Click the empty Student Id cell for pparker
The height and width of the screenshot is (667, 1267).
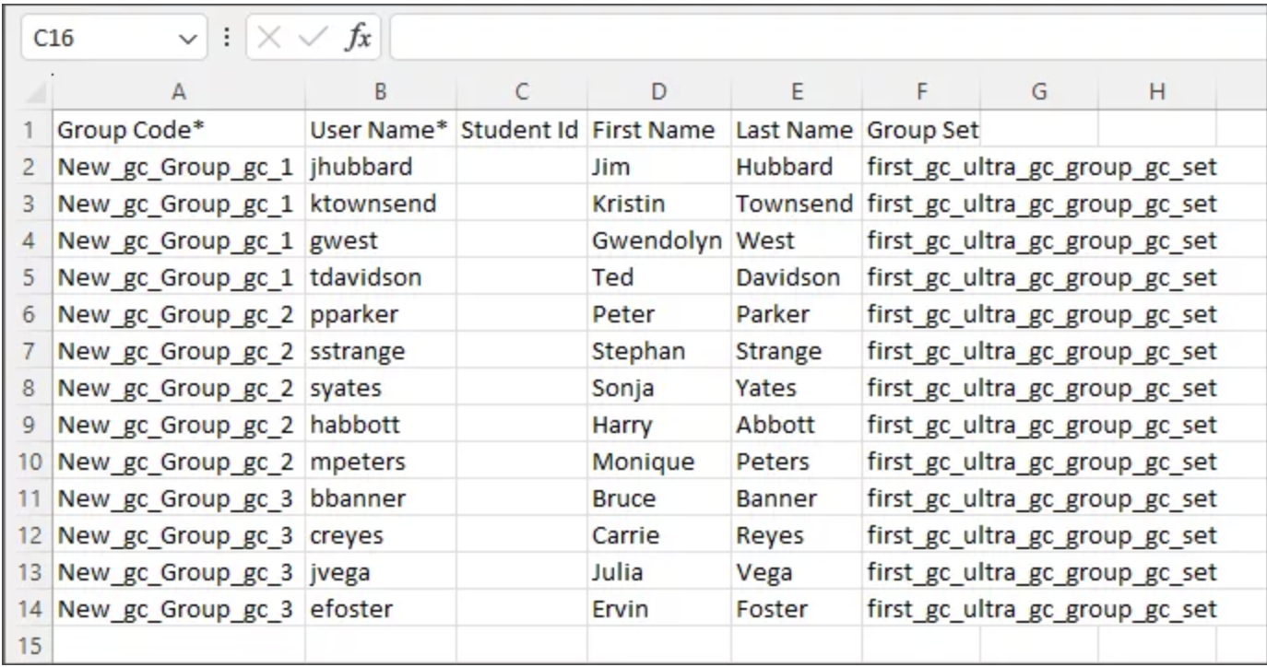(521, 315)
